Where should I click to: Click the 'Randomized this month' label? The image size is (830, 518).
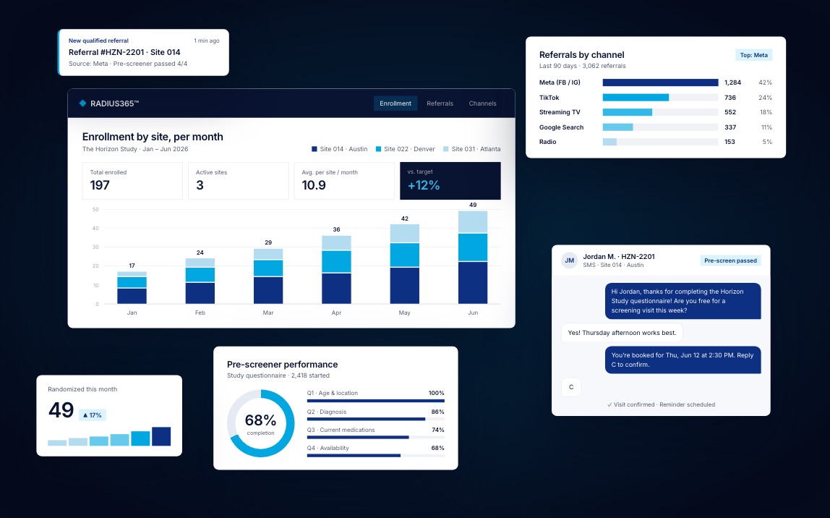82,389
